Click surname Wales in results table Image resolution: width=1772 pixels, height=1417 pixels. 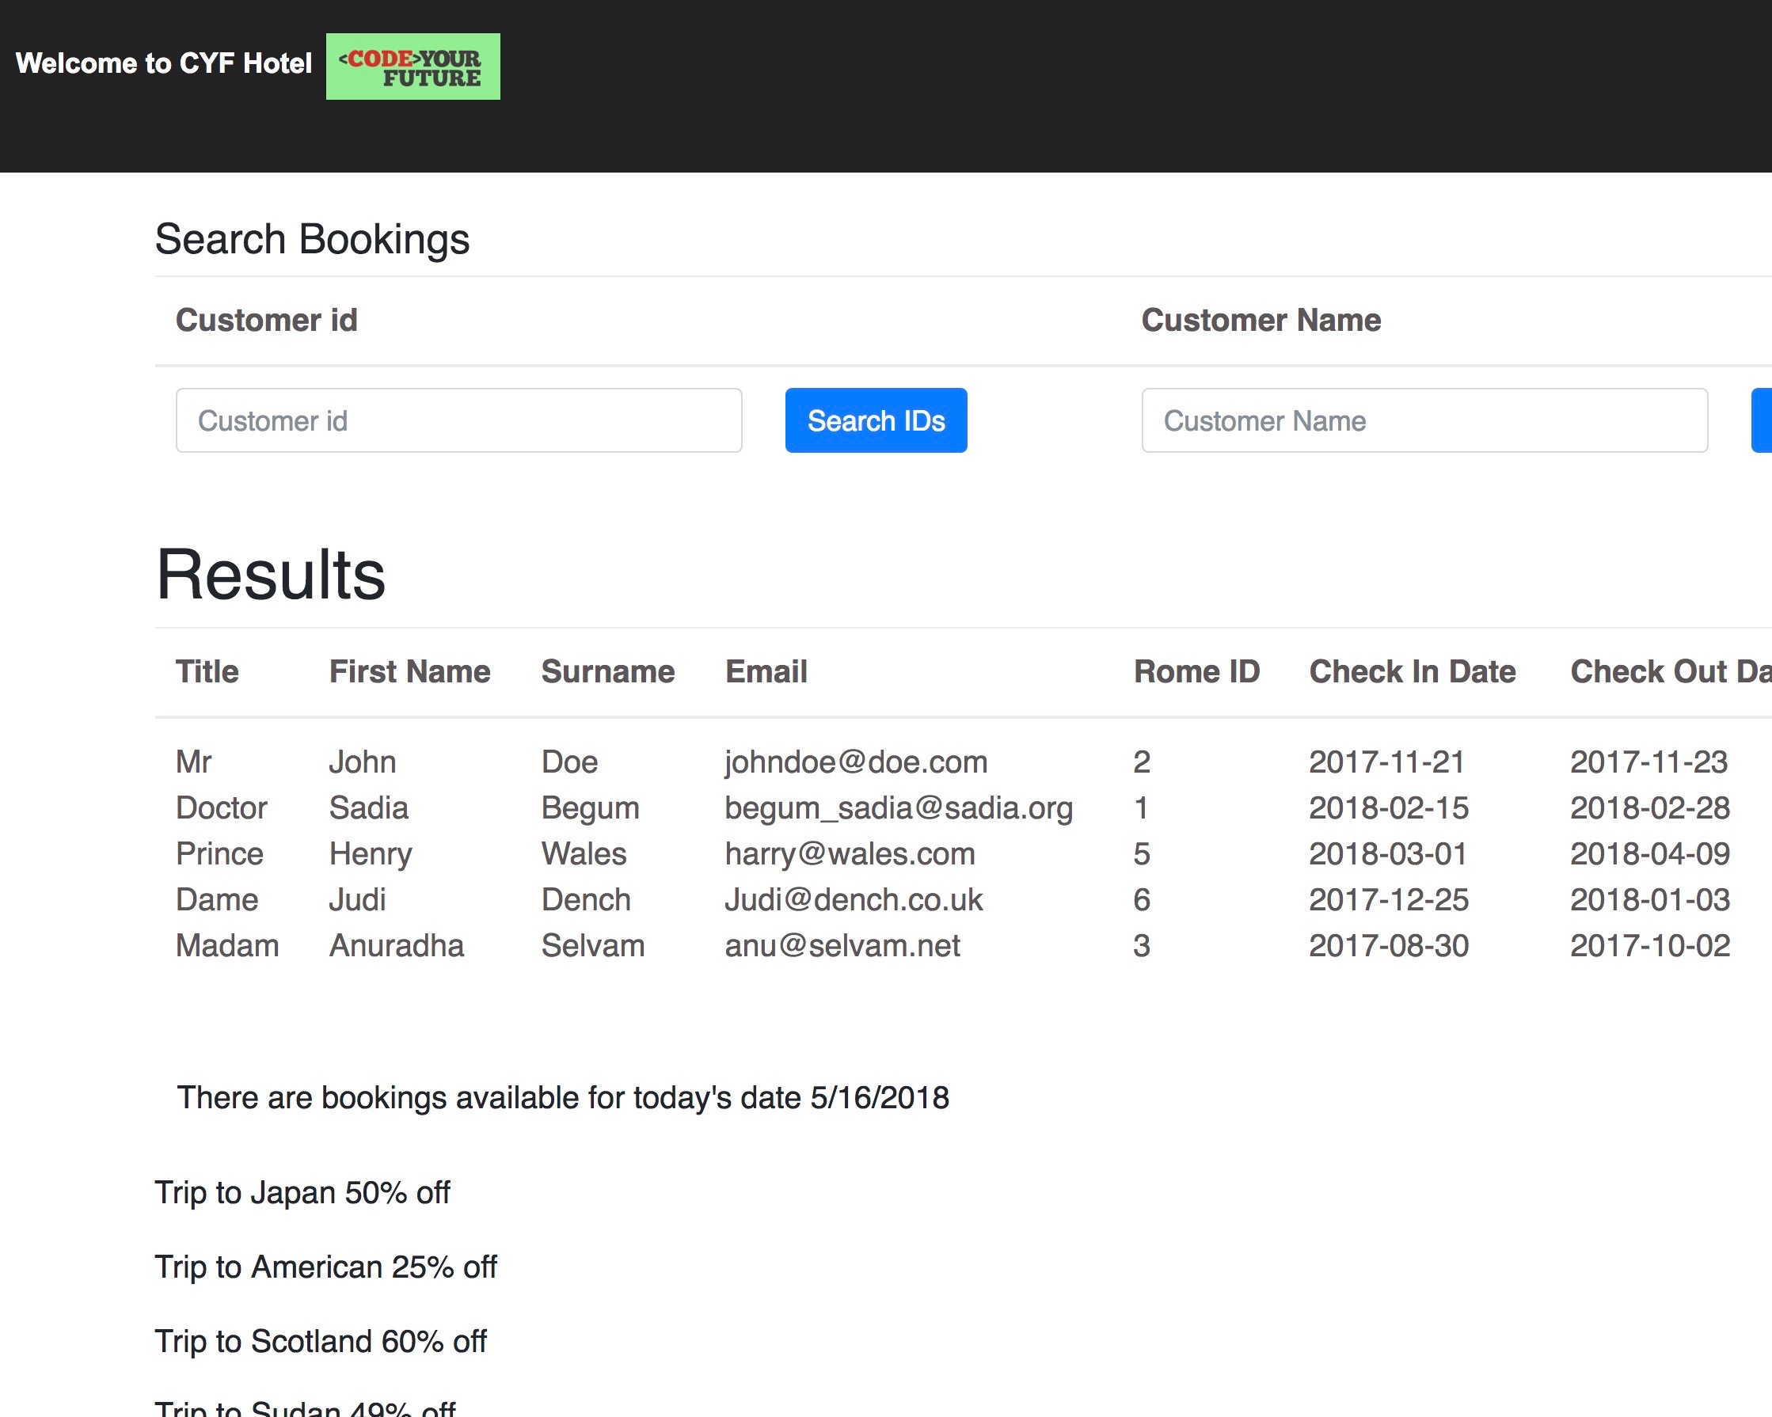click(584, 854)
